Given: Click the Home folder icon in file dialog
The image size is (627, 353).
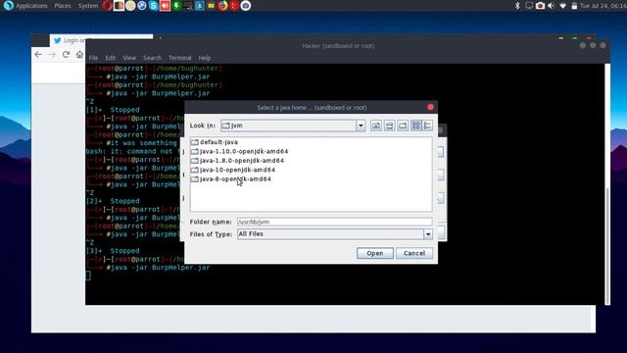Looking at the screenshot, I should (x=389, y=126).
